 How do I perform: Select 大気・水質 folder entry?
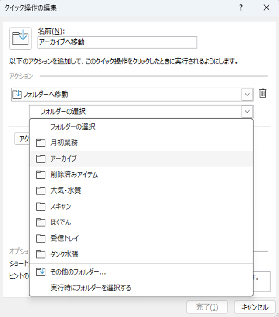(x=65, y=190)
